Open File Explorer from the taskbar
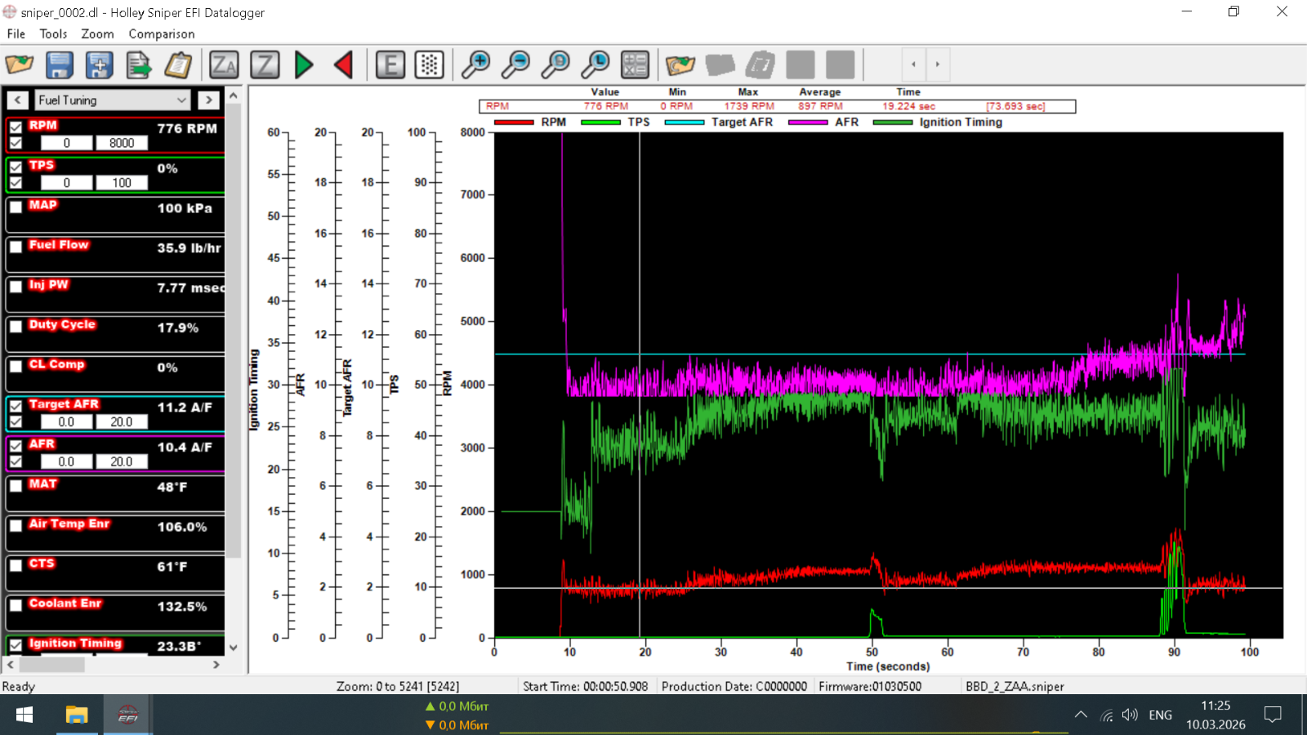Screen dimensions: 1307x735 (x=77, y=715)
